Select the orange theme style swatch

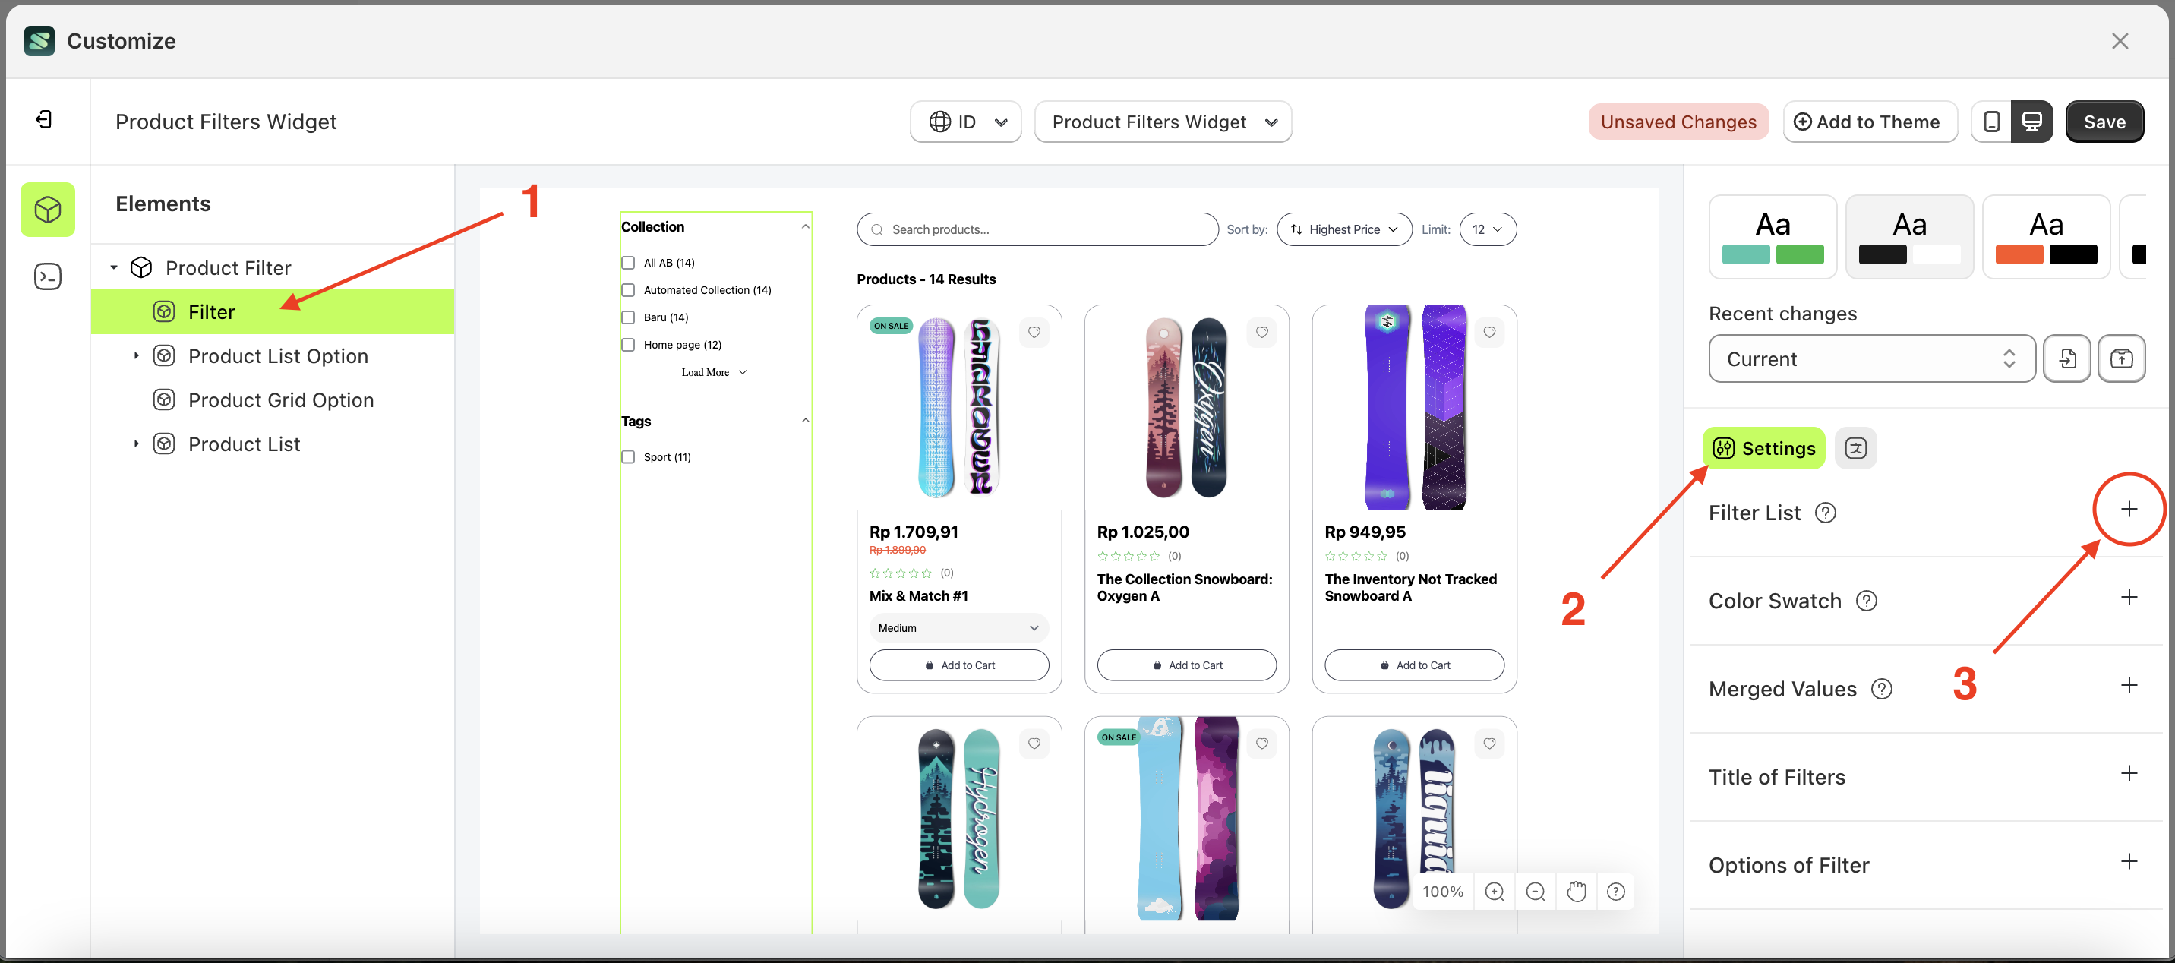tap(2046, 236)
